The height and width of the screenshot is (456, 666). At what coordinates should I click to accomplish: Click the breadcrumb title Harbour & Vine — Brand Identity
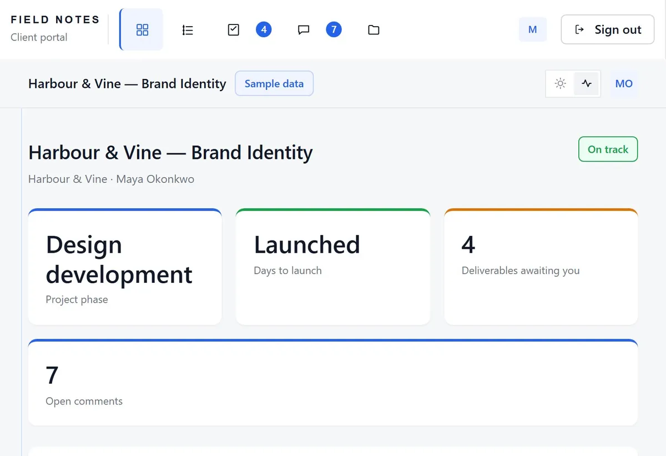[x=127, y=84]
